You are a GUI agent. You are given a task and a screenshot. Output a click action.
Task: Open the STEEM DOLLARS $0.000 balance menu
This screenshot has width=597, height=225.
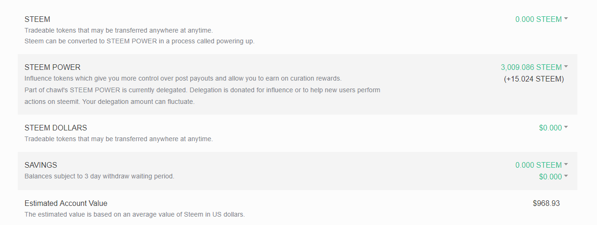coord(550,128)
